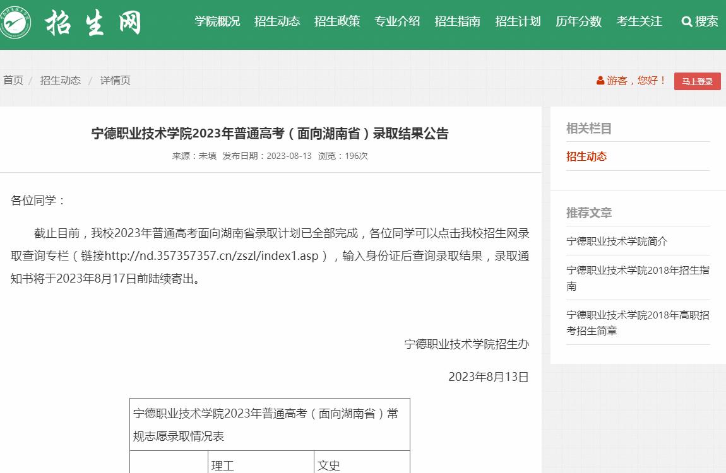The width and height of the screenshot is (726, 473).
Task: Click the guest user icon
Action: [600, 81]
